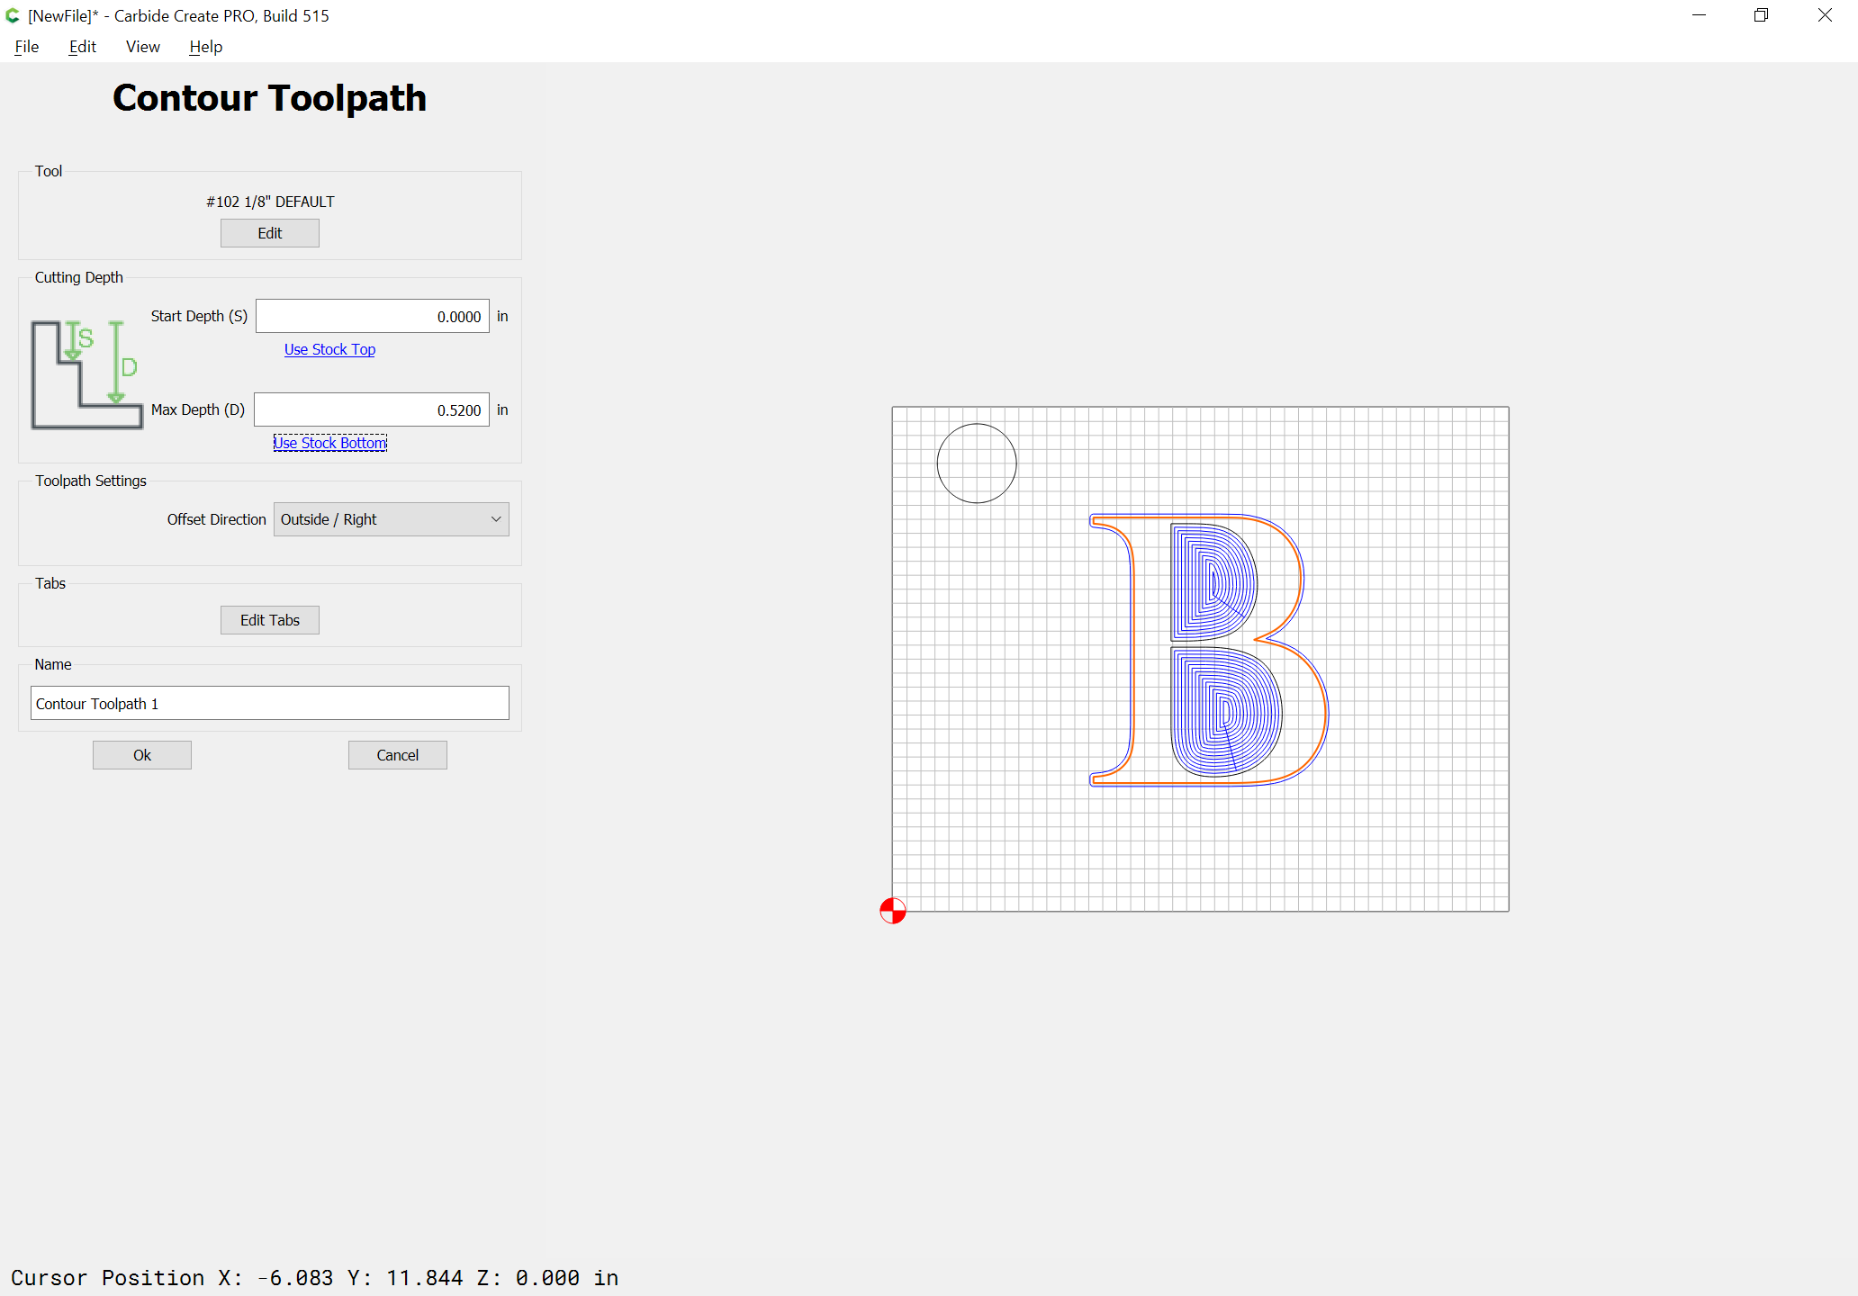Click the Edit button under Tool
Image resolution: width=1858 pixels, height=1296 pixels.
click(270, 233)
